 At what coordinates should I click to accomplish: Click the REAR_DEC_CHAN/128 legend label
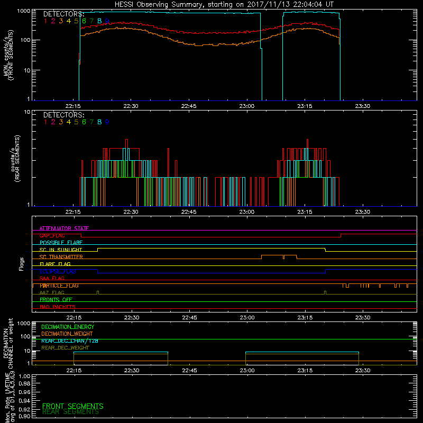(70, 341)
